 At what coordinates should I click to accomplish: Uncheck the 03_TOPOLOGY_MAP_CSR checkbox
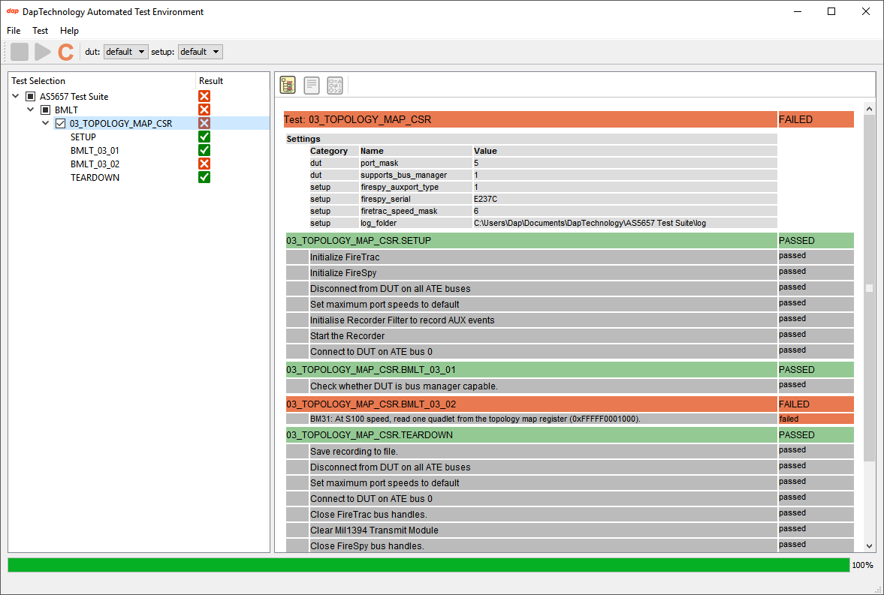click(60, 123)
